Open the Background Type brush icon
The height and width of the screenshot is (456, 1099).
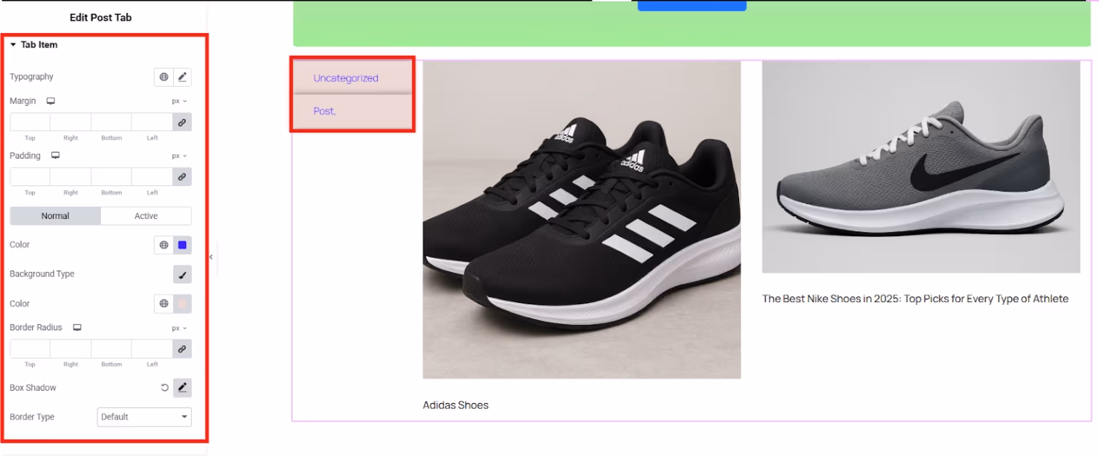pyautogui.click(x=182, y=274)
